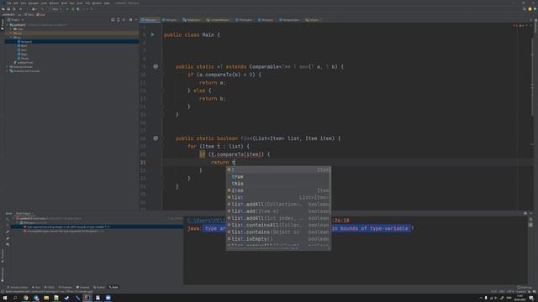Toggle Version Control tool window button
The width and height of the screenshot is (538, 302).
[x=17, y=287]
